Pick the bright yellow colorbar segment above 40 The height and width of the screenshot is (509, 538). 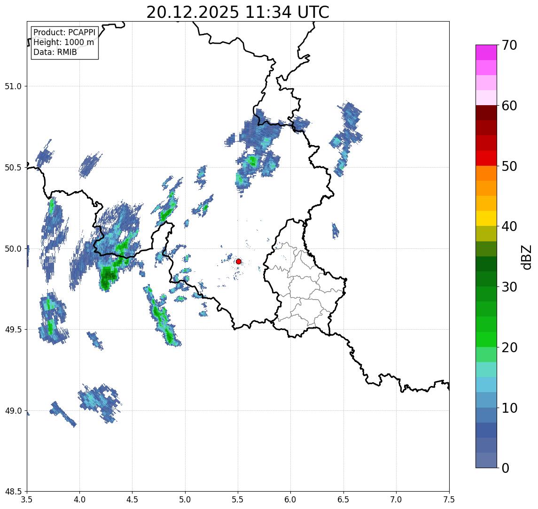[x=486, y=218]
